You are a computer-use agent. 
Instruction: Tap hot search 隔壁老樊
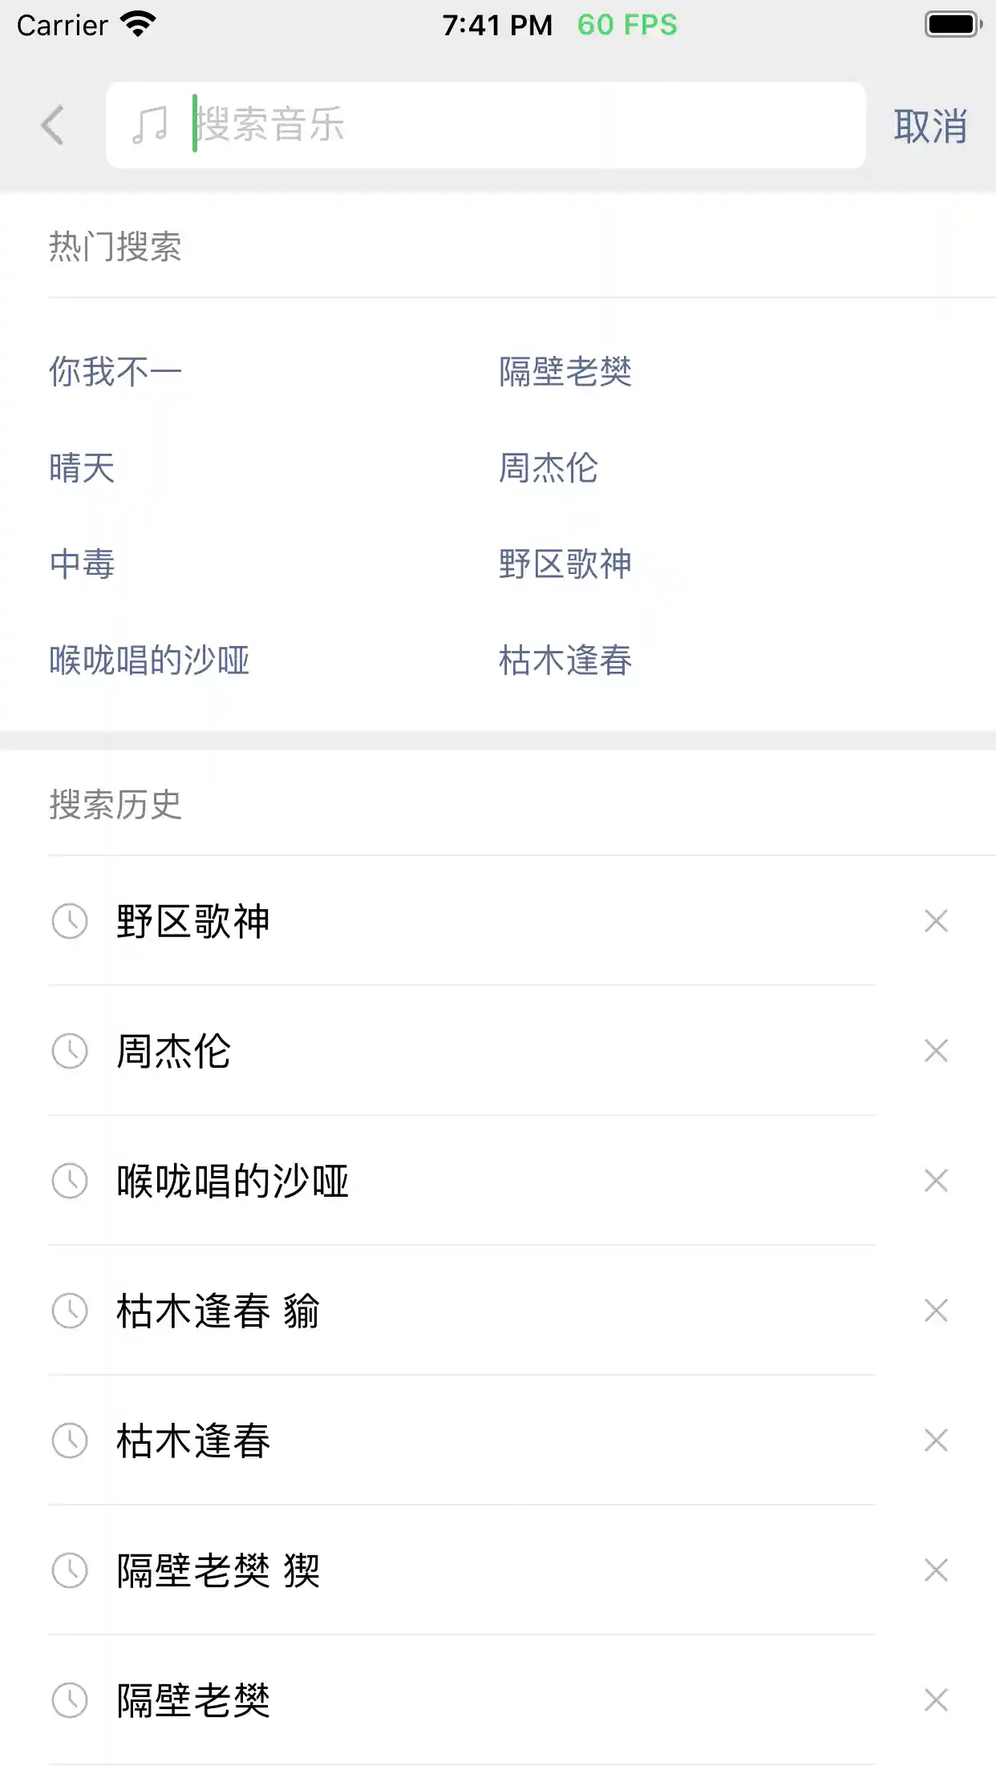click(565, 372)
